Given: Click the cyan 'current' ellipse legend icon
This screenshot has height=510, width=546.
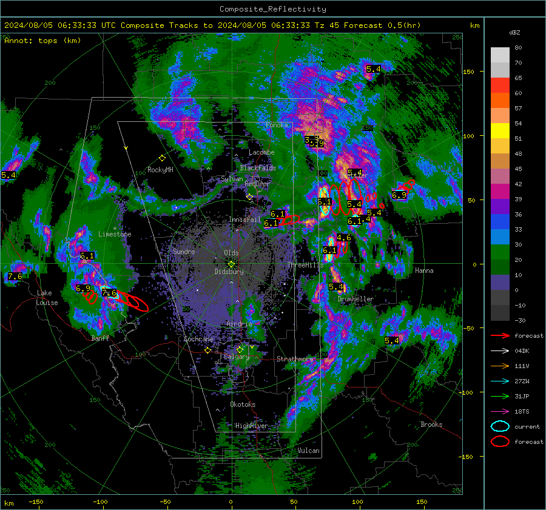Looking at the screenshot, I should pyautogui.click(x=500, y=426).
